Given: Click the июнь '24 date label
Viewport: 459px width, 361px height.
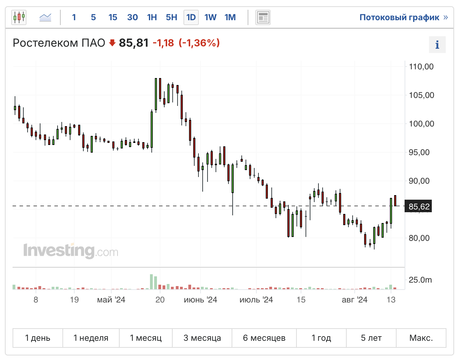Looking at the screenshot, I should click(x=200, y=300).
